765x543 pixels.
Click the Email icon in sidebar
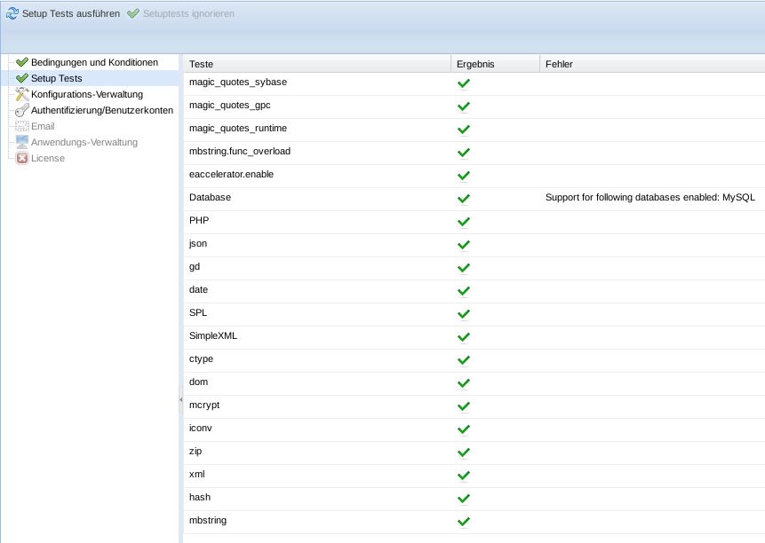22,126
